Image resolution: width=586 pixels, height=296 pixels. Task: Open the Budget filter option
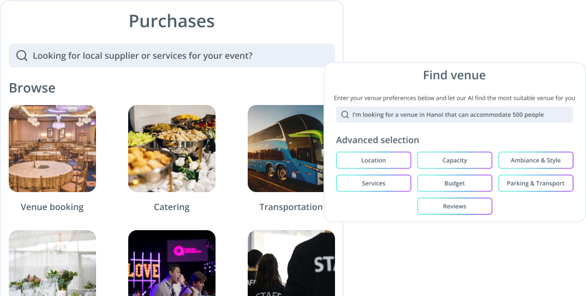point(455,183)
